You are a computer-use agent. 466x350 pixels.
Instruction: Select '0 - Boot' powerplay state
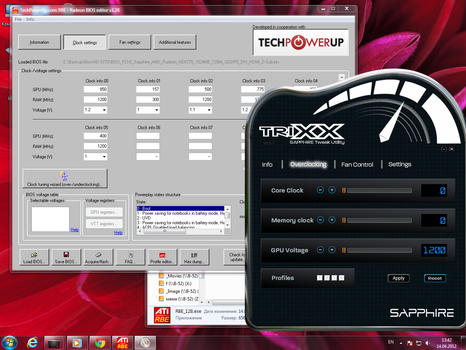tap(181, 209)
